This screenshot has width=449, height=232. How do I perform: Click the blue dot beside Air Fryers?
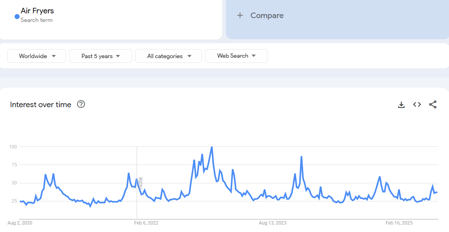tap(17, 16)
